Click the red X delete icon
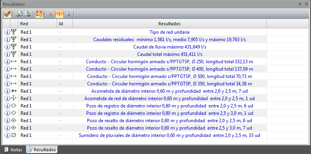311x154 pixels. point(51,14)
